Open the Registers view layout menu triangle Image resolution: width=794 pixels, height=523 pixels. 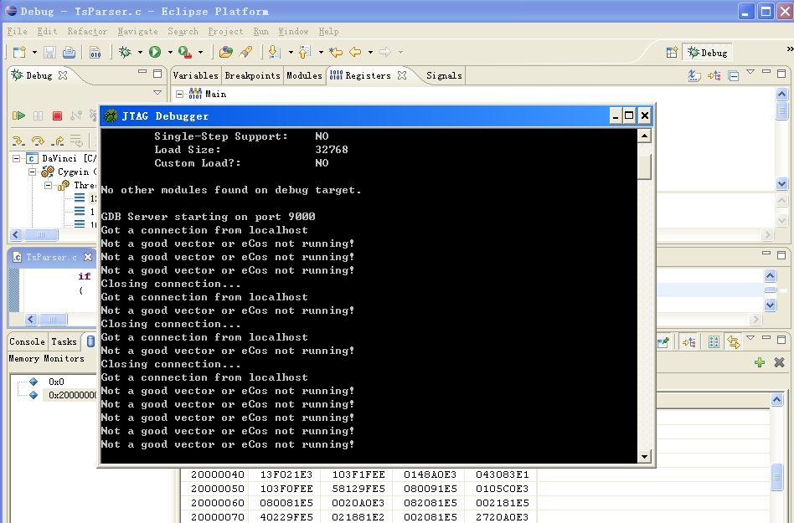[750, 72]
